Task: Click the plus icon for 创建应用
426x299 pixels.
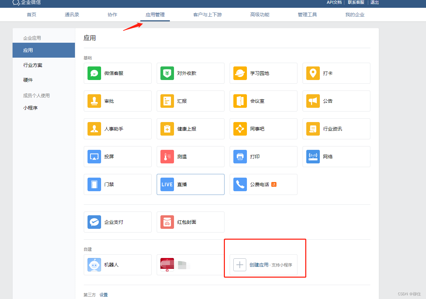Action: point(240,265)
